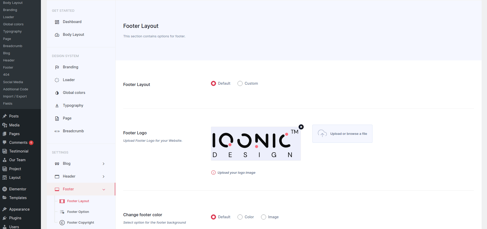Viewport: 487px width, 229px height.
Task: Click the 404 submenu link
Action: point(6,75)
